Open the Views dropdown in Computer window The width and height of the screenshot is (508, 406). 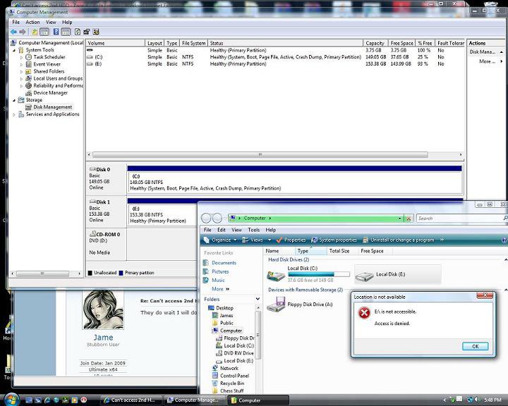[x=256, y=240]
